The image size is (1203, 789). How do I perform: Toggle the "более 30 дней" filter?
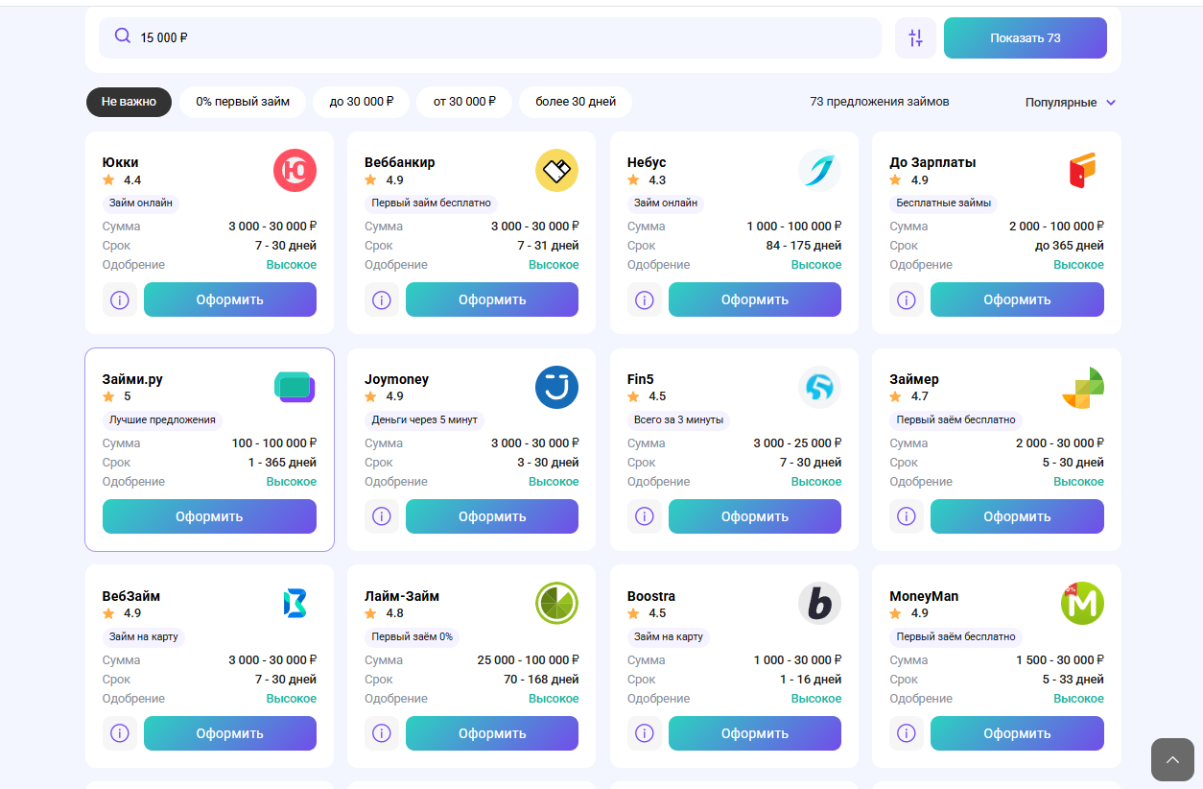(576, 102)
